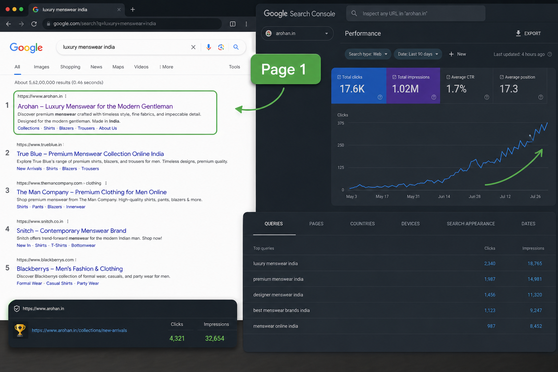Click the shield icon next to arohan.in
558x372 pixels.
coord(17,309)
